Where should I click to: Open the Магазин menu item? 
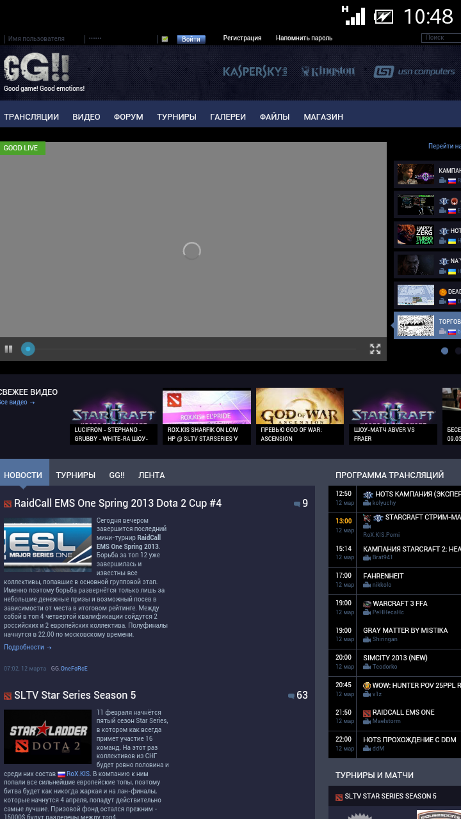pos(323,117)
